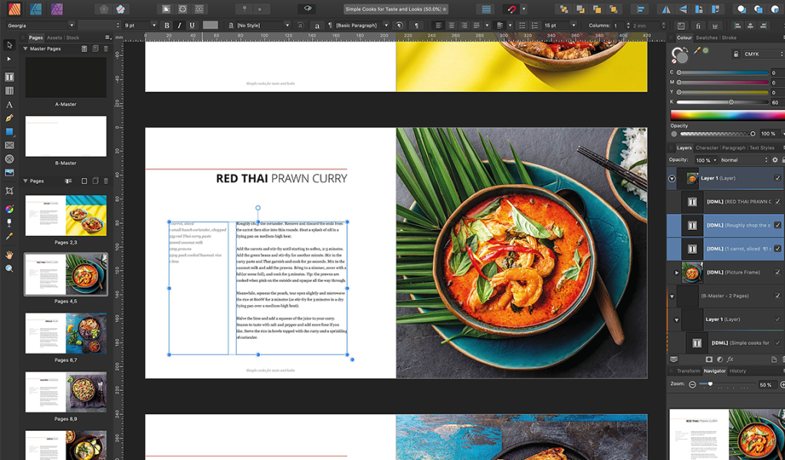Select the Table tool
This screenshot has width=785, height=460.
tap(9, 90)
